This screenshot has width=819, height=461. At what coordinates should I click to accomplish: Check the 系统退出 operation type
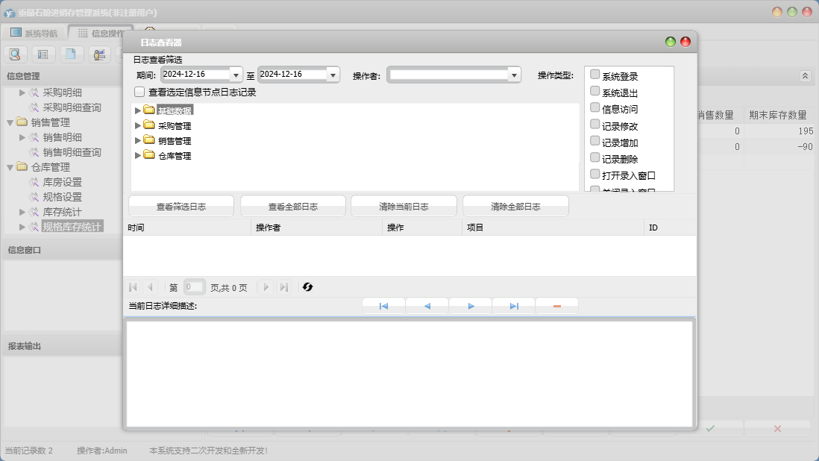tap(595, 91)
